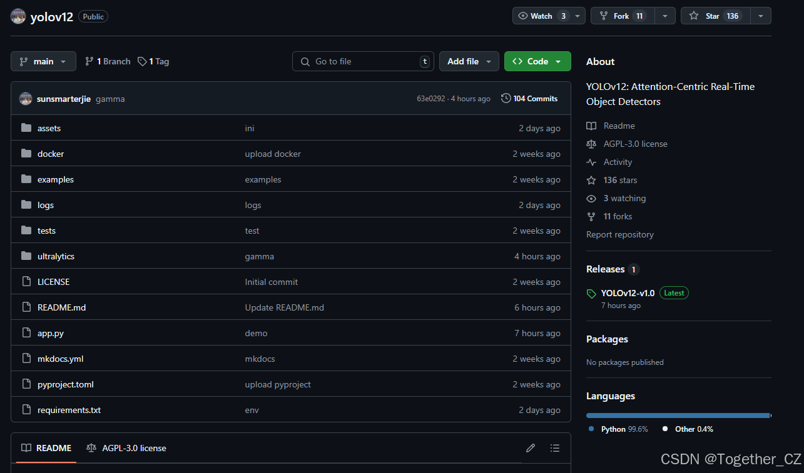Expand the green Code dropdown

(x=537, y=61)
